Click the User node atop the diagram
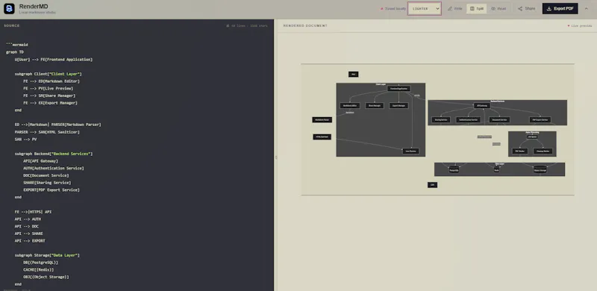 353,75
